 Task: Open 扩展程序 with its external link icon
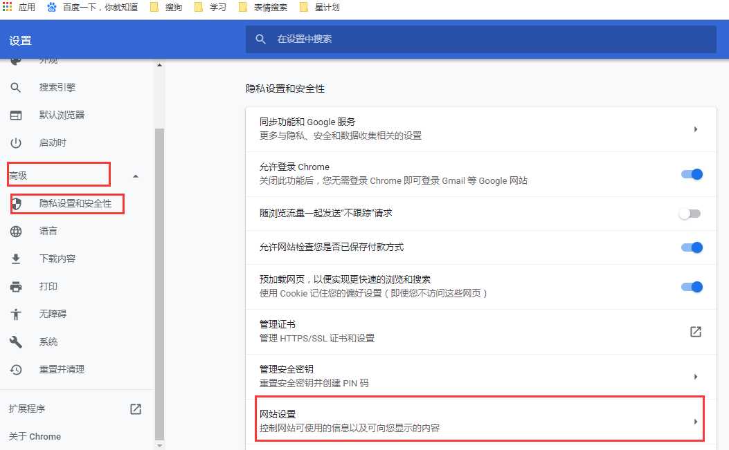pos(136,409)
